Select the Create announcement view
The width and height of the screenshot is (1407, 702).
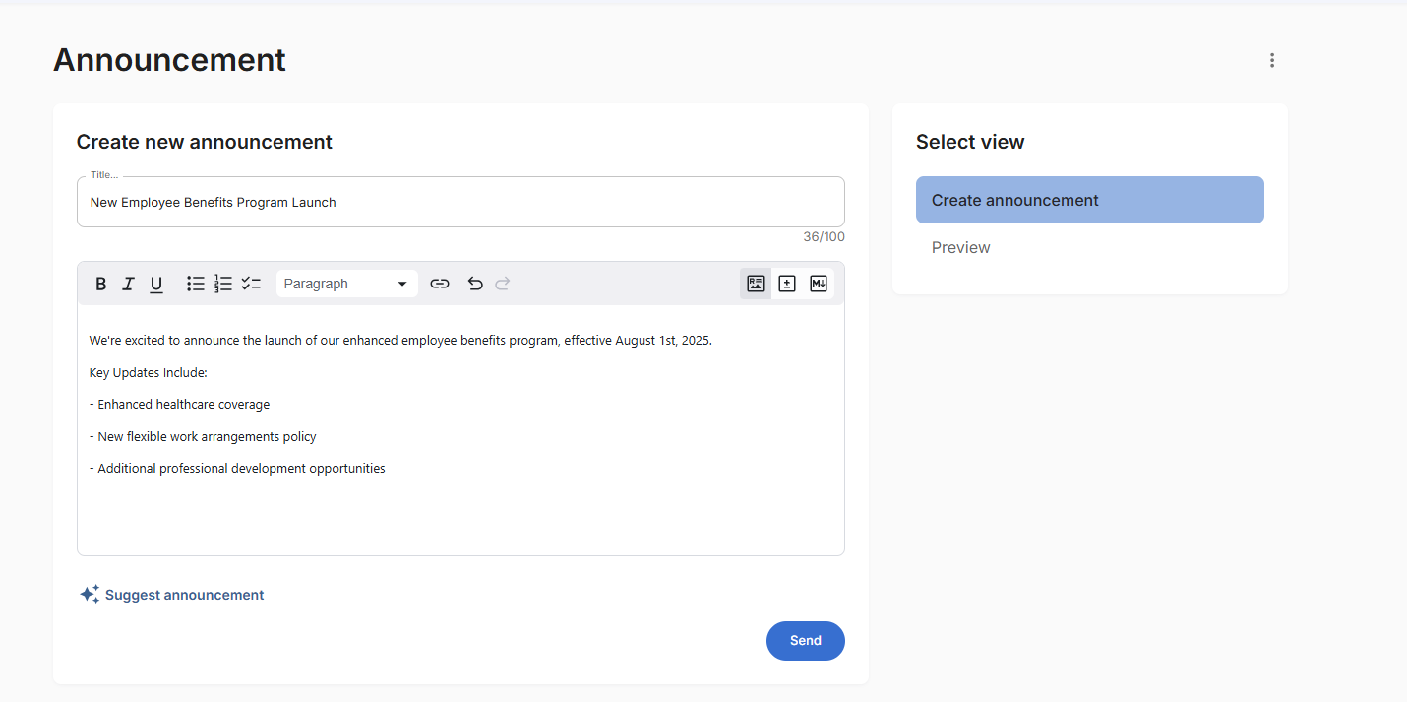(1089, 200)
